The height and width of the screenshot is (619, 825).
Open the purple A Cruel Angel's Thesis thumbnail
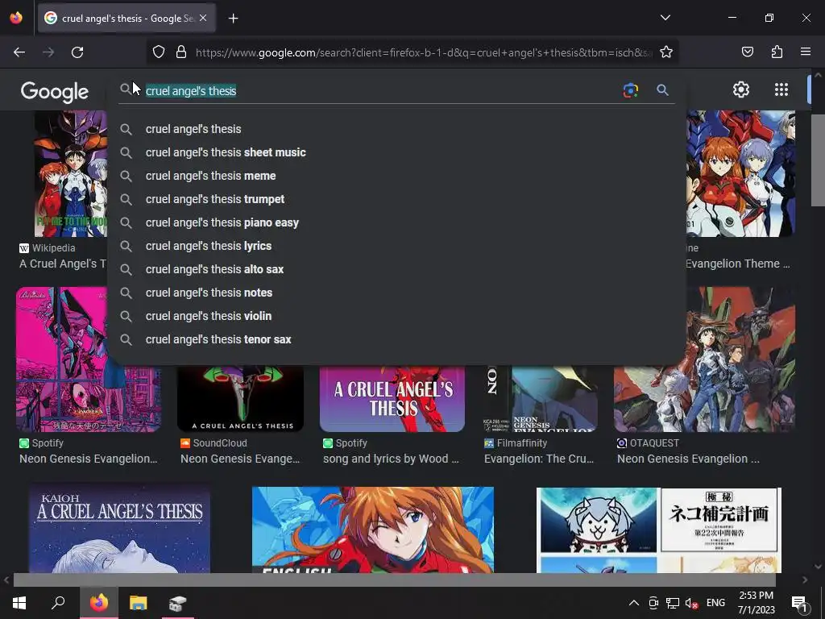pyautogui.click(x=392, y=399)
